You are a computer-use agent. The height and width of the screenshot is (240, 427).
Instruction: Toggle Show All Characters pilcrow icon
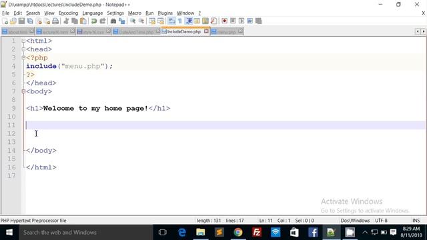(x=179, y=21)
